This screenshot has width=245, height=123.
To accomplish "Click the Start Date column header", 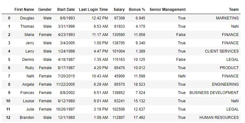I will (x=66, y=10).
